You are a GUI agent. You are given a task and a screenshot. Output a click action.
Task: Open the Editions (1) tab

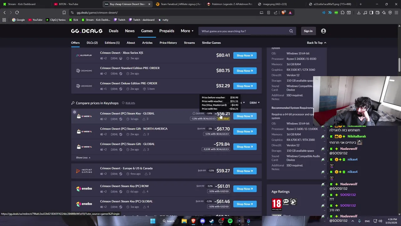click(x=112, y=43)
